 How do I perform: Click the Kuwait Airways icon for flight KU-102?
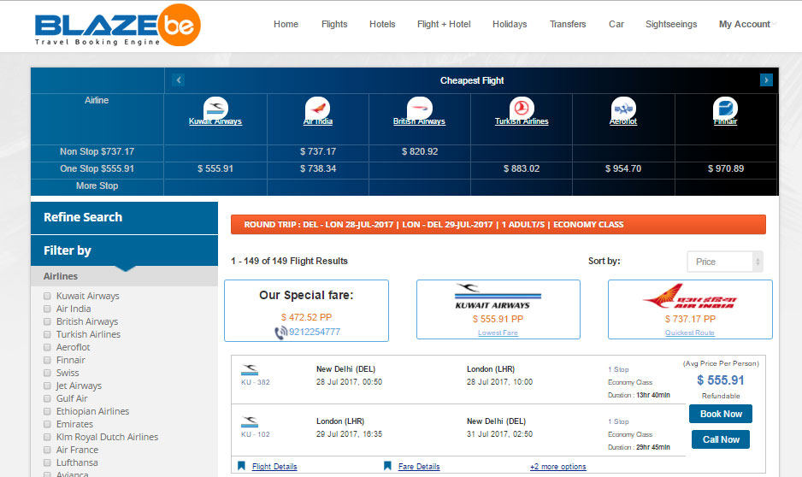coord(250,421)
